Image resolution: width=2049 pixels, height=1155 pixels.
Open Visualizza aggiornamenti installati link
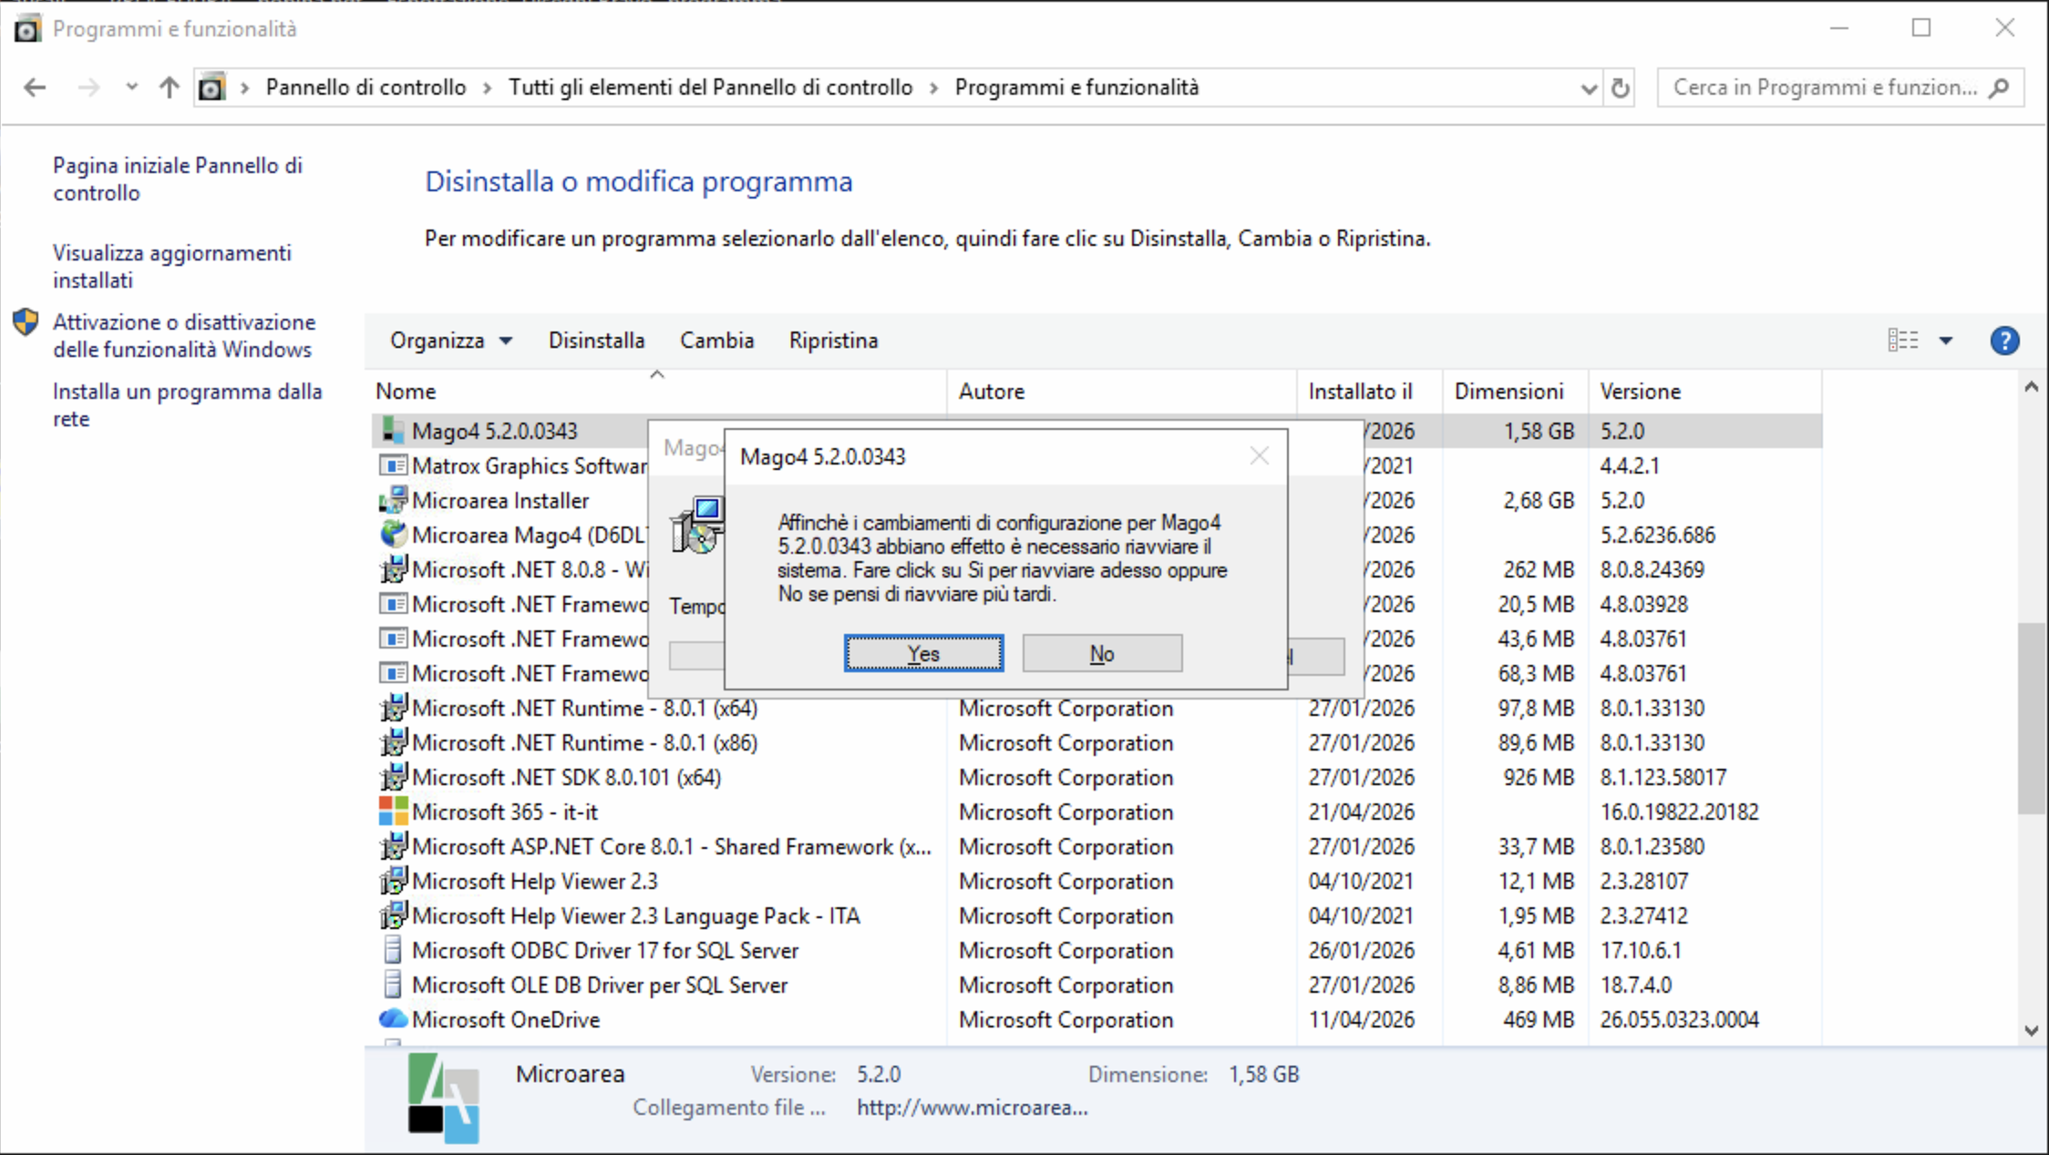pyautogui.click(x=172, y=266)
